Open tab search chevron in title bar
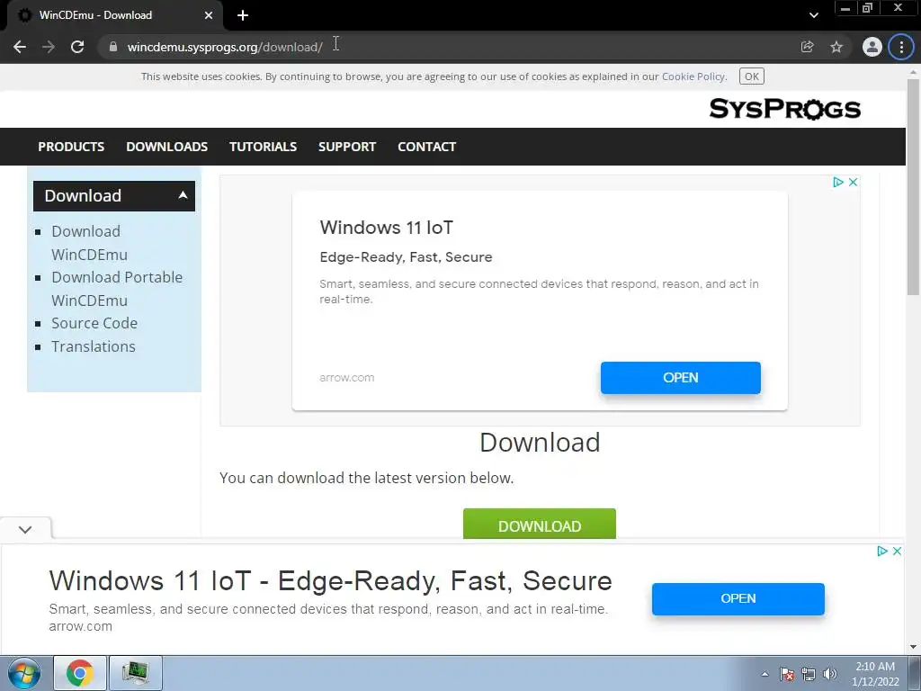This screenshot has width=921, height=691. [813, 15]
